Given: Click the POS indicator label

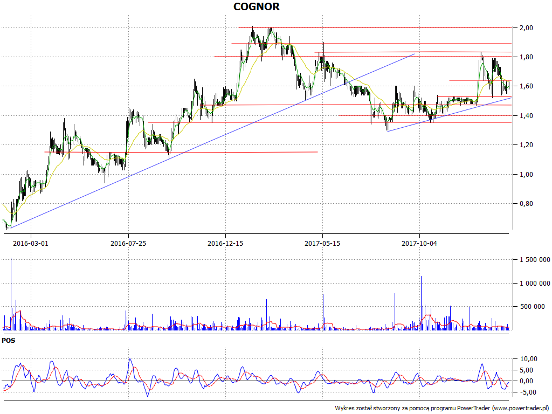Looking at the screenshot, I should (x=9, y=341).
